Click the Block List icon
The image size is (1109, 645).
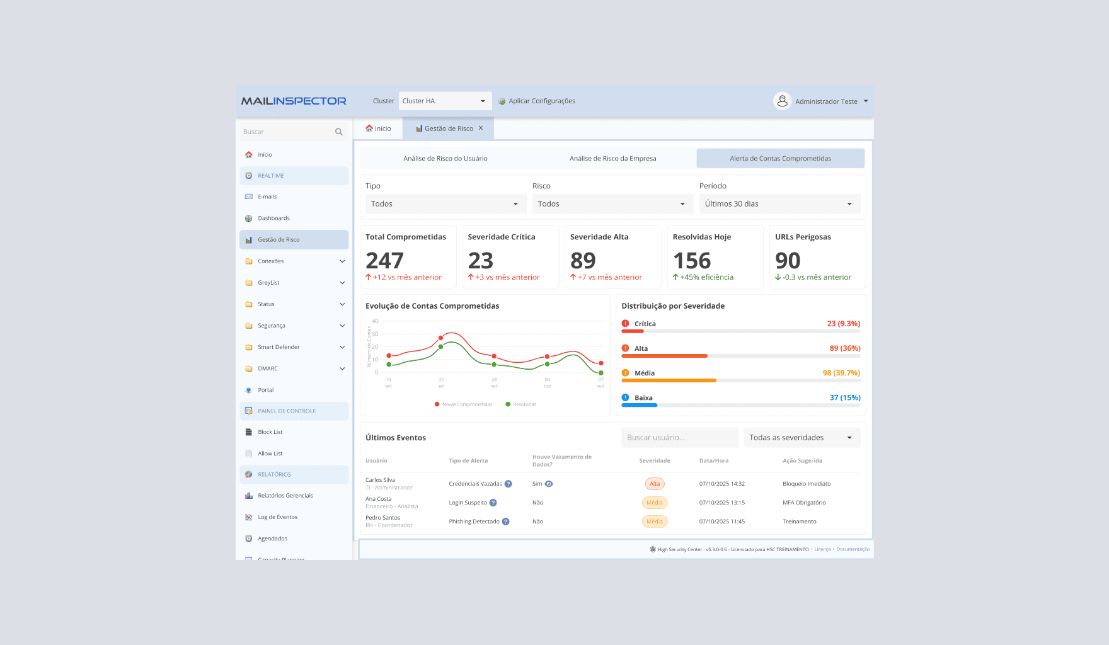(x=249, y=432)
